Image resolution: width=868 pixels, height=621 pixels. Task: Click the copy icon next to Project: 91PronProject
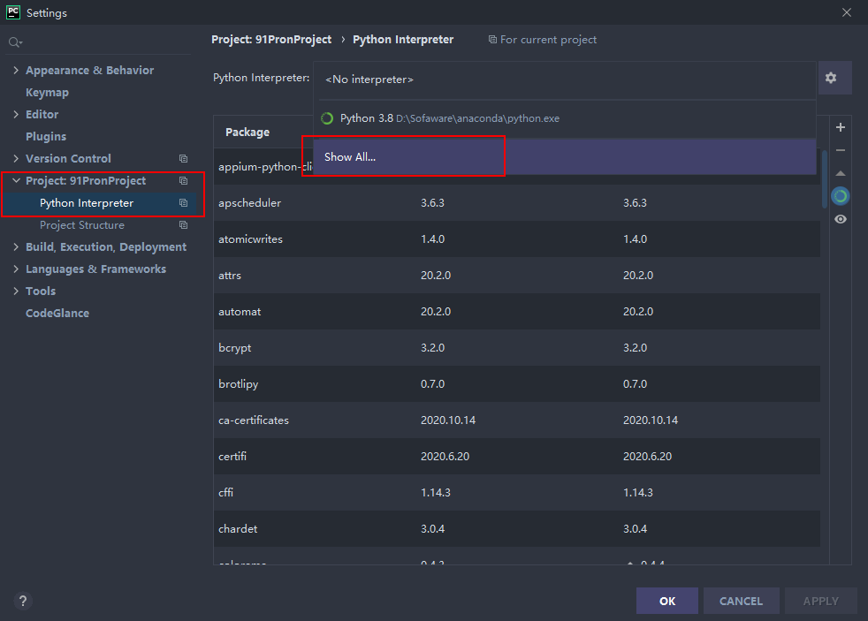(x=183, y=181)
